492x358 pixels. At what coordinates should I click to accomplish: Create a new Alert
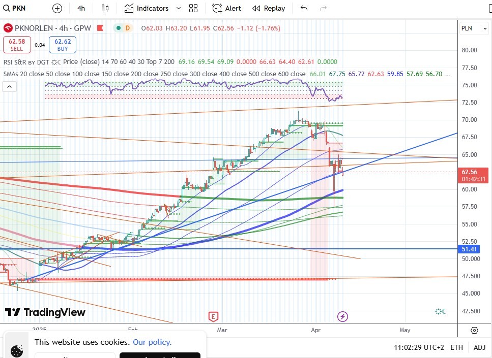point(226,8)
